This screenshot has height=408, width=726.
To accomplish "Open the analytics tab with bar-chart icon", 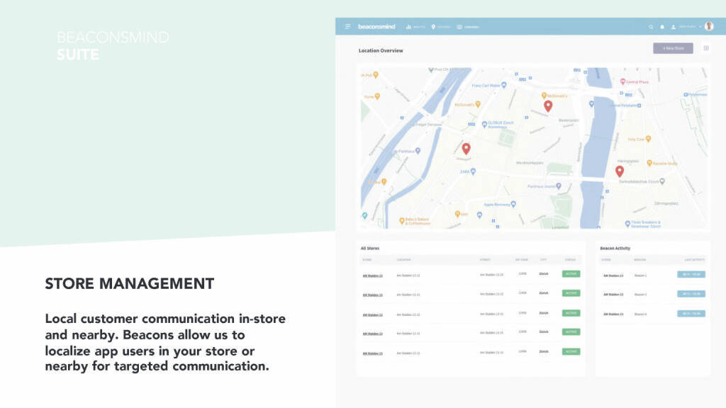I will pos(415,27).
